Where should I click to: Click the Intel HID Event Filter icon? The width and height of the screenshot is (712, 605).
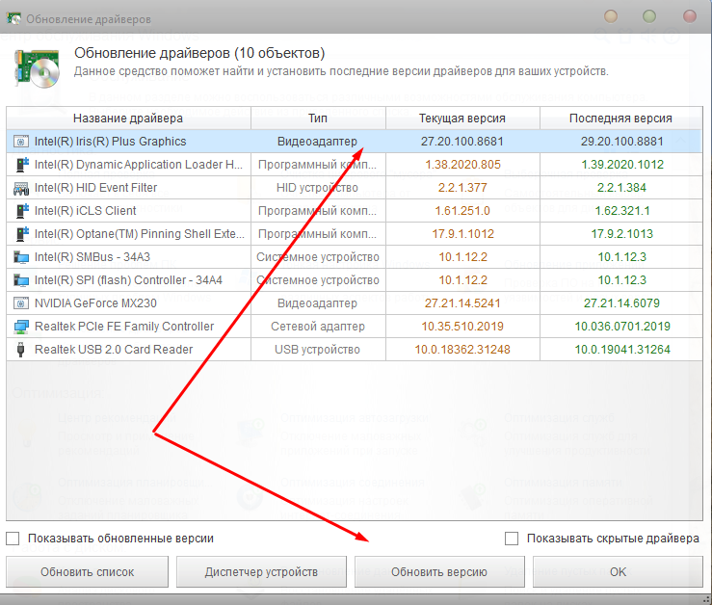pos(21,188)
